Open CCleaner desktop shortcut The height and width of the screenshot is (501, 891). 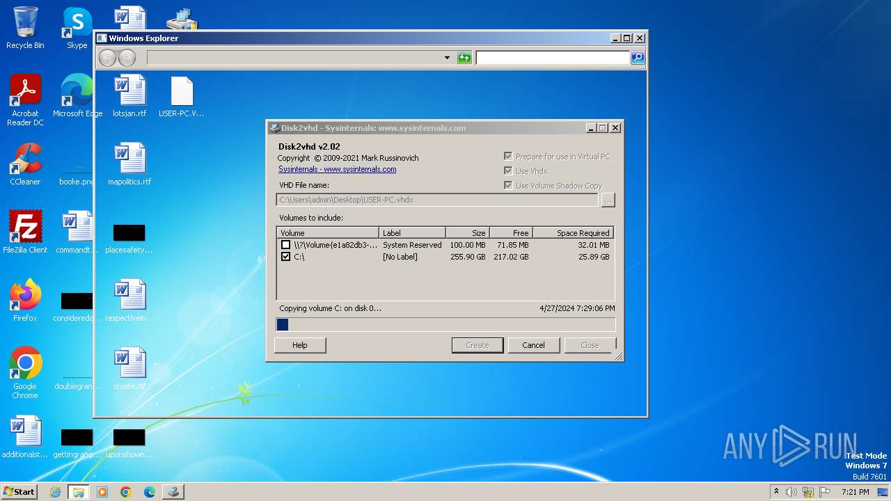(25, 164)
